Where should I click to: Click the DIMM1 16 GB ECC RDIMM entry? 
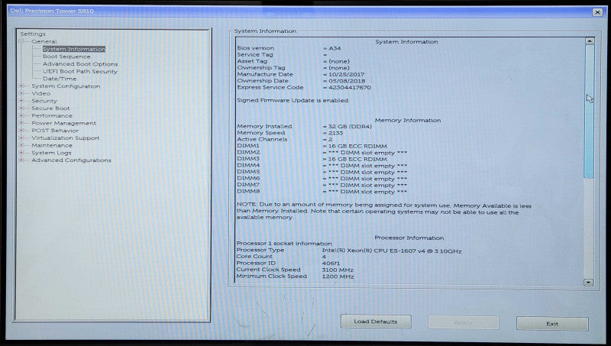point(357,146)
